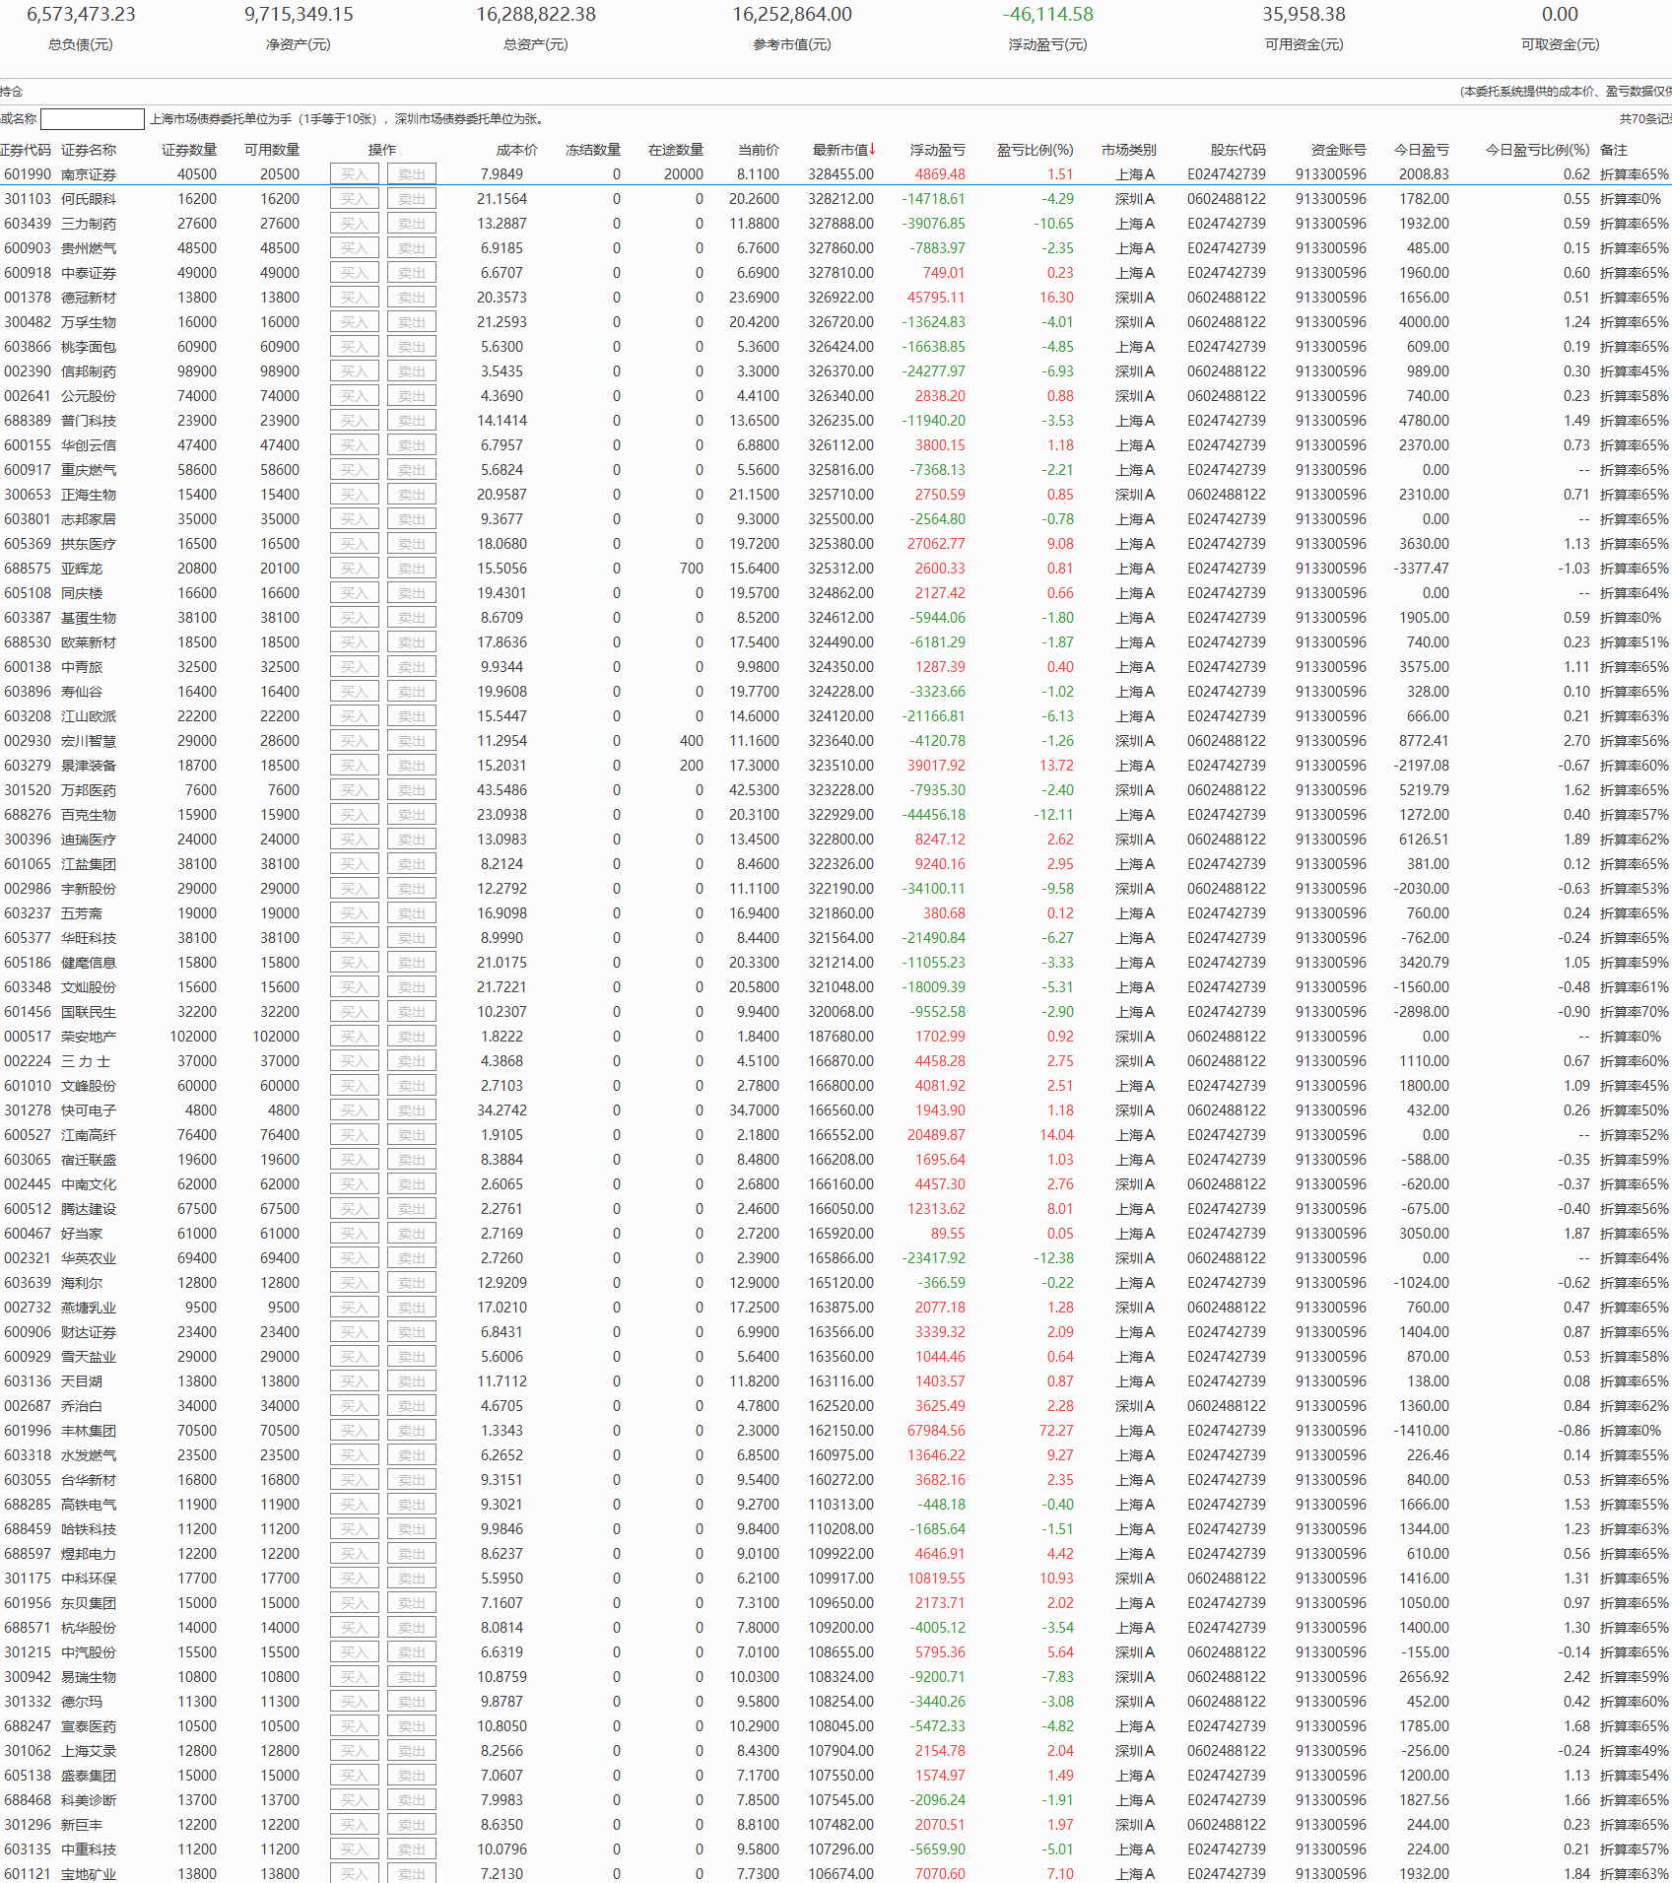Click 卖出 for 601990 南京证券
This screenshot has height=1883, width=1672.
point(412,174)
